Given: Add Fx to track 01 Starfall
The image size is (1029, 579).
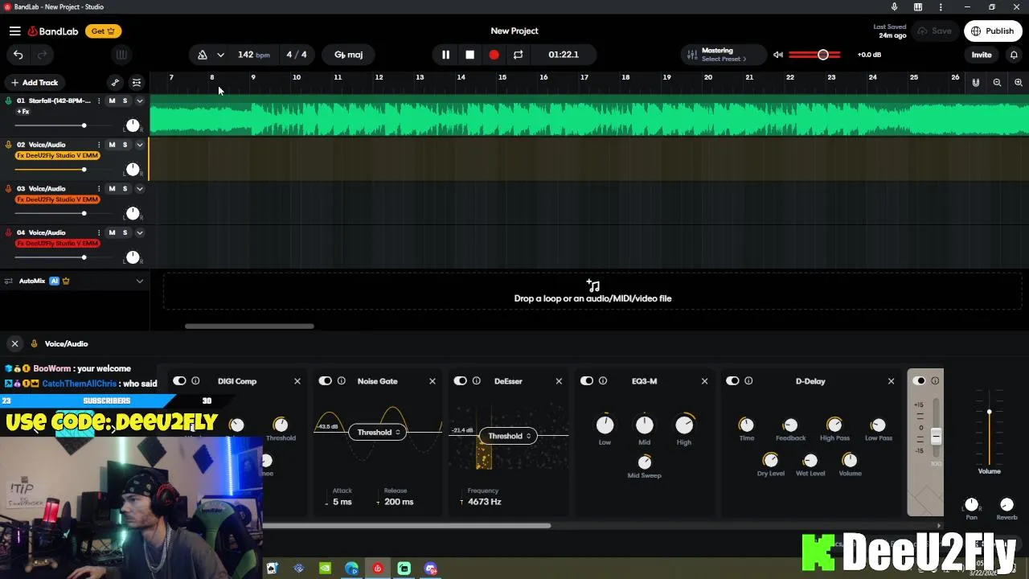Looking at the screenshot, I should click(23, 112).
